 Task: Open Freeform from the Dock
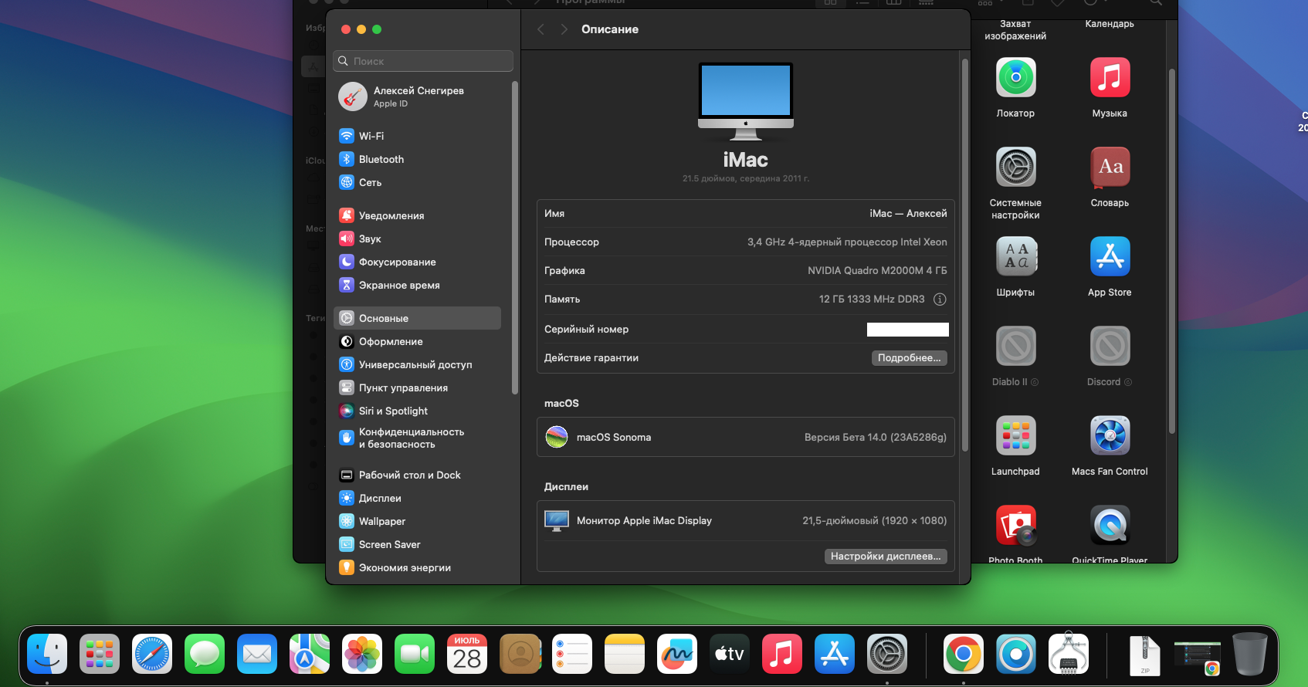point(677,654)
